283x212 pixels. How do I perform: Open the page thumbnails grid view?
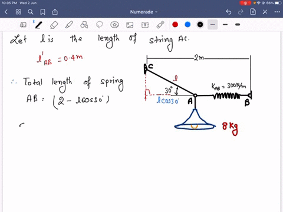tap(18, 12)
